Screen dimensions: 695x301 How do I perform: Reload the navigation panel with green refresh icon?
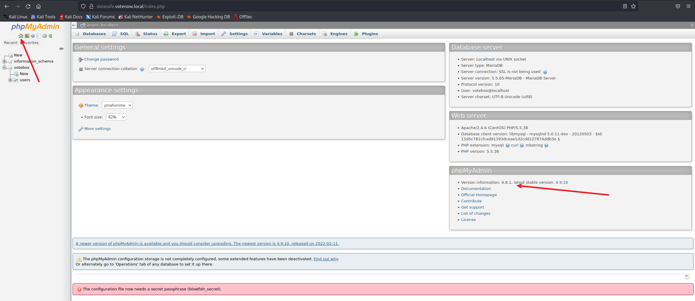click(50, 36)
